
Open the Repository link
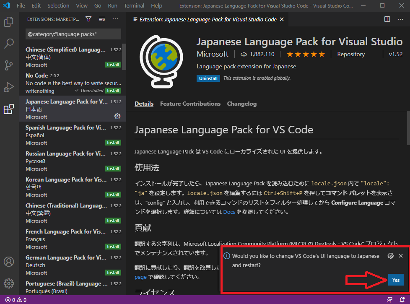[x=351, y=54]
